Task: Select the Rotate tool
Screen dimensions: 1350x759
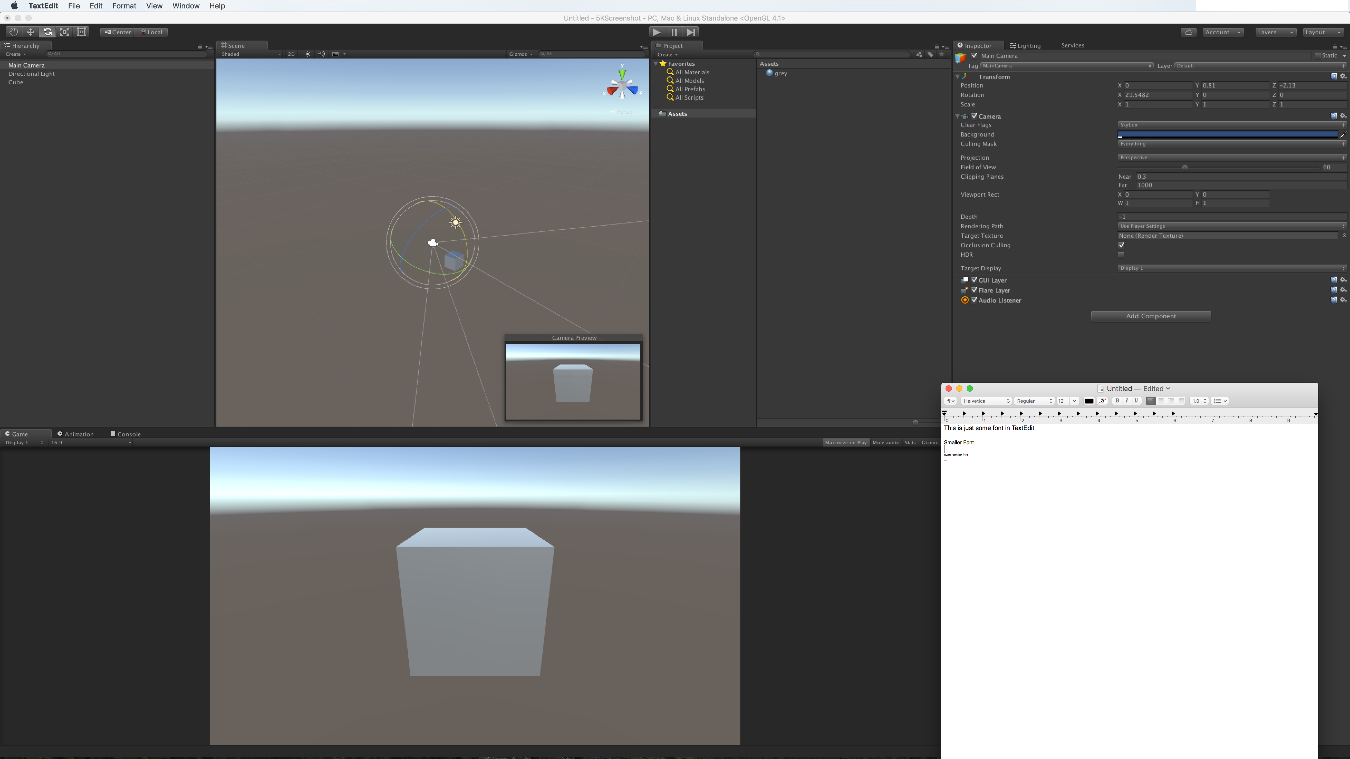Action: coord(47,32)
